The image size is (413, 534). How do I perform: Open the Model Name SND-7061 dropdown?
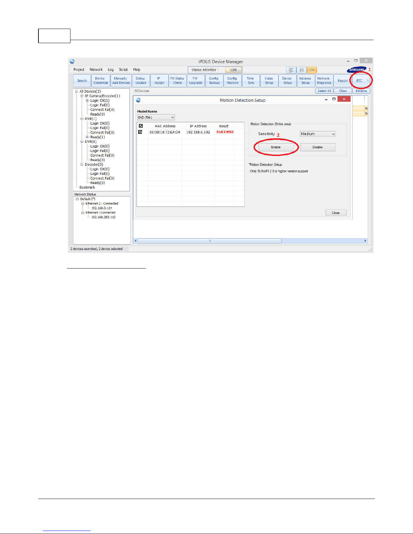156,117
